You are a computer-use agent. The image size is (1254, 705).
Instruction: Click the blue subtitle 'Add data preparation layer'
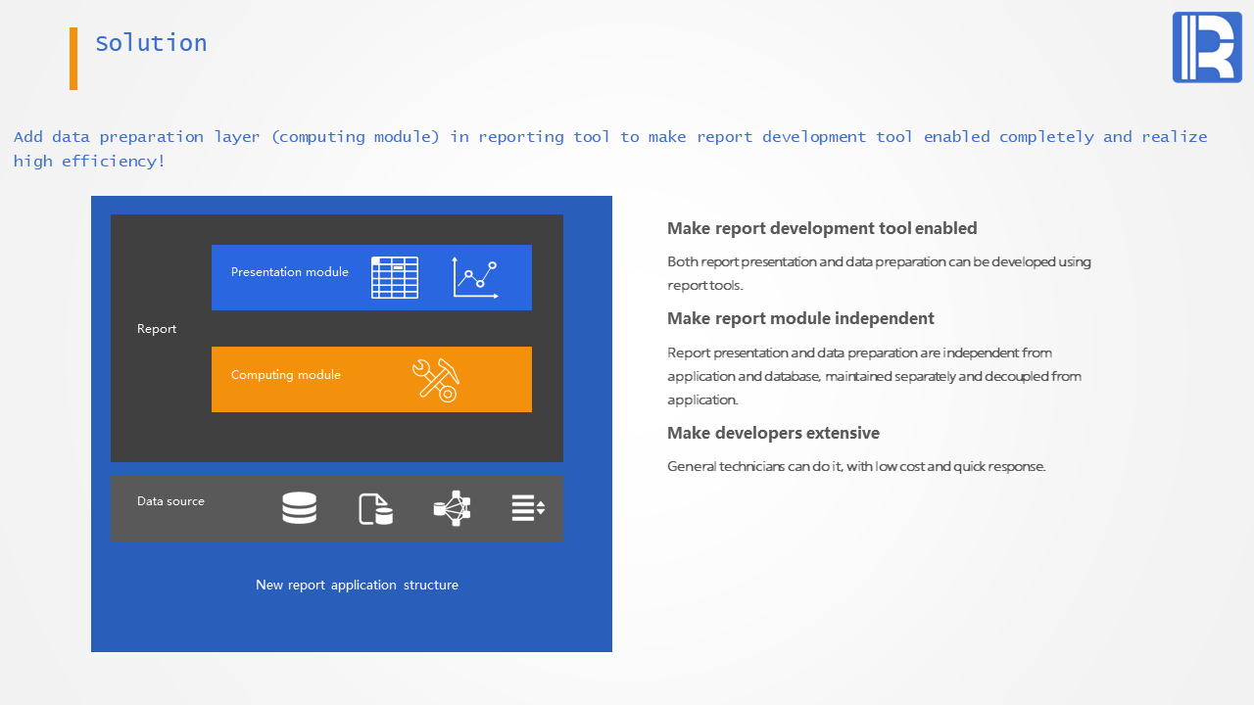point(610,148)
